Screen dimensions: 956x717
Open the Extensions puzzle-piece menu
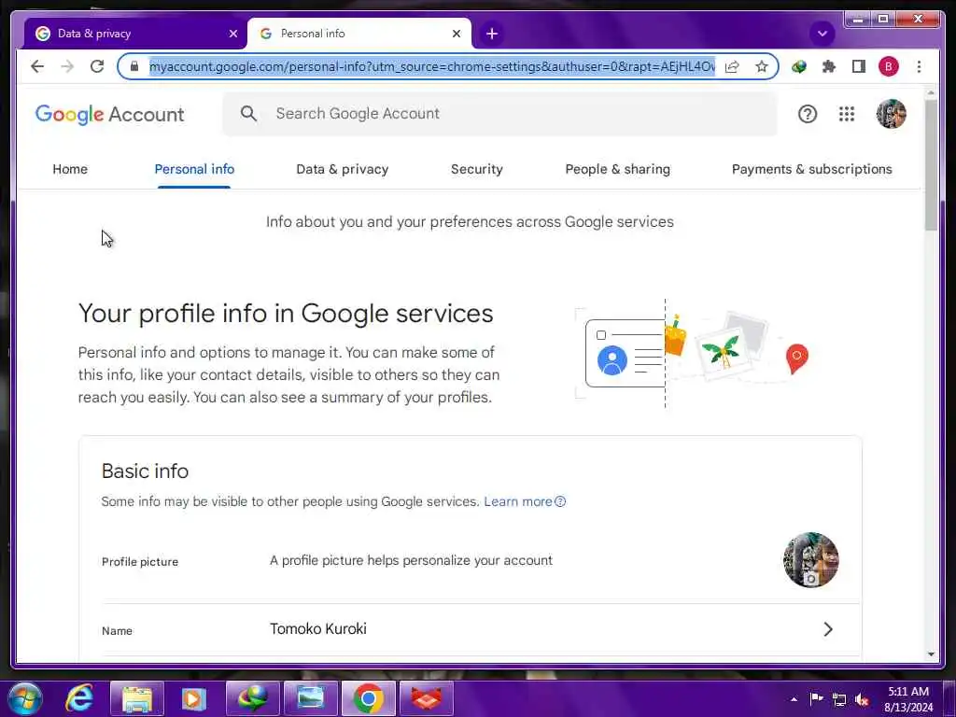pyautogui.click(x=829, y=66)
